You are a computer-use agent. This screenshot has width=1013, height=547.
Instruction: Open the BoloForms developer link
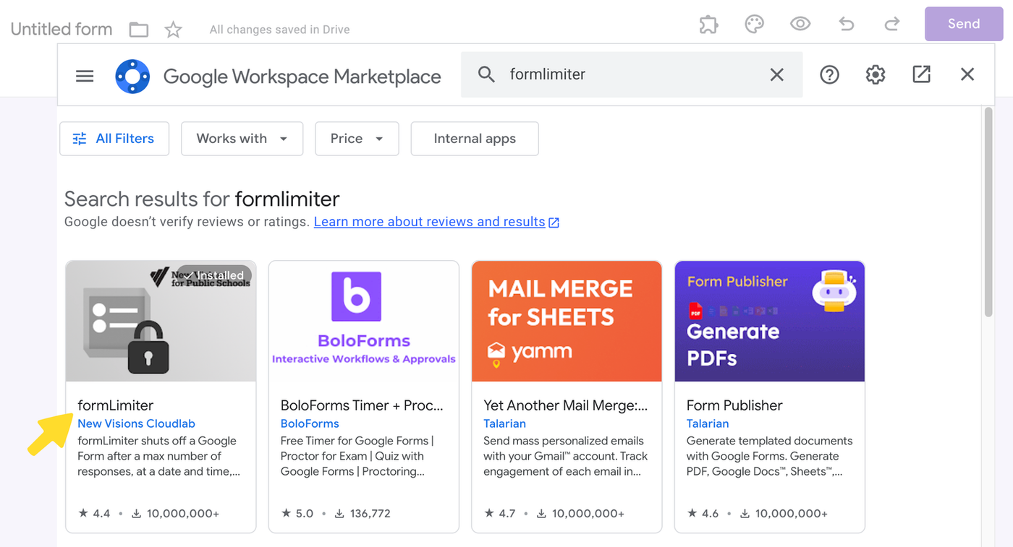[x=310, y=423]
